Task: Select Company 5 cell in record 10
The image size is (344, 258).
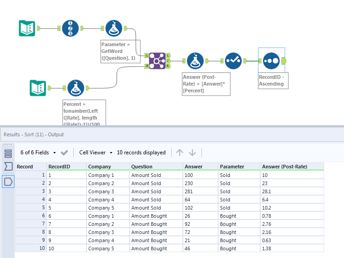Action: point(108,248)
